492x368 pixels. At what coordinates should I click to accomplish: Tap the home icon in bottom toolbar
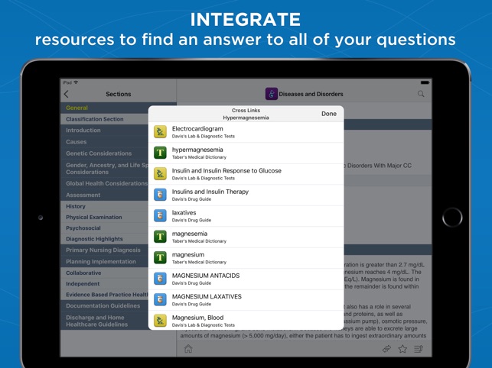188,349
